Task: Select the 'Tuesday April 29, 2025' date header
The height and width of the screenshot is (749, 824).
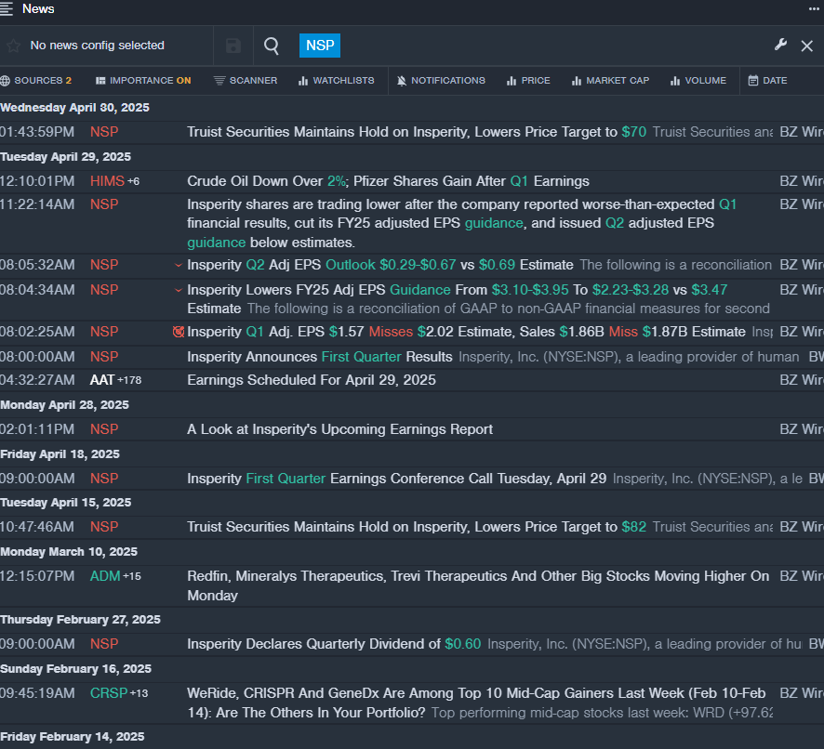Action: (x=66, y=157)
